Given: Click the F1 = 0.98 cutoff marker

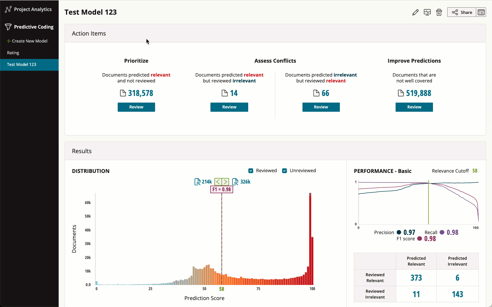Looking at the screenshot, I should (221, 189).
